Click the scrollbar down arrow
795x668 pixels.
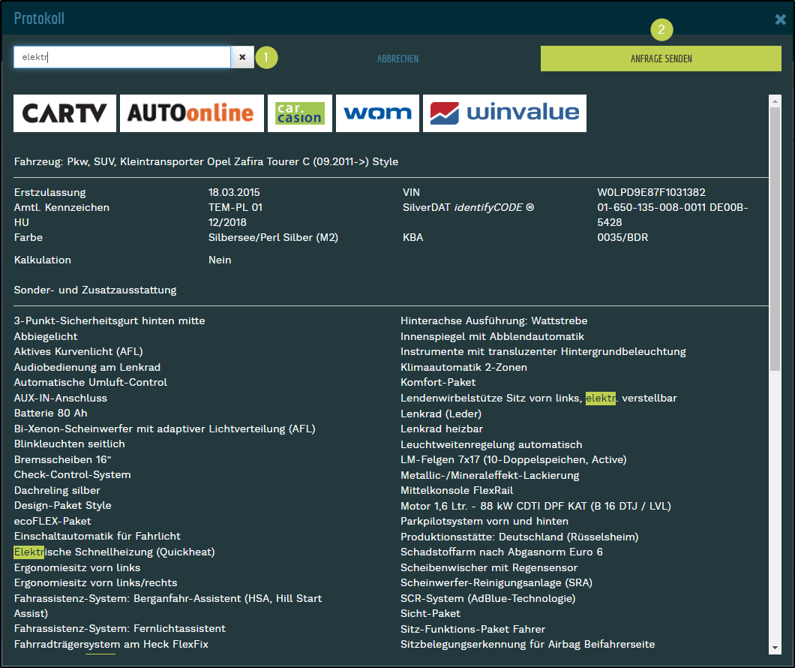point(775,648)
